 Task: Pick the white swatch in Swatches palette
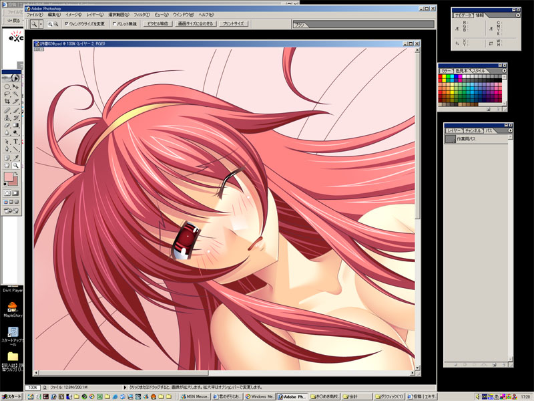click(464, 77)
